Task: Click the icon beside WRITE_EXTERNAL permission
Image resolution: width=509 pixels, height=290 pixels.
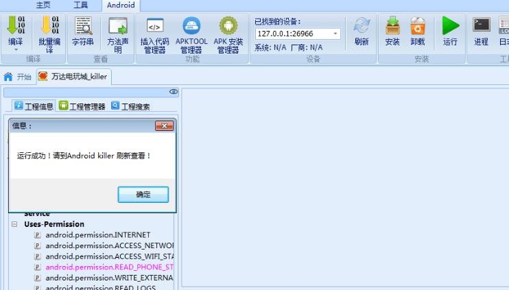Action: 38,278
